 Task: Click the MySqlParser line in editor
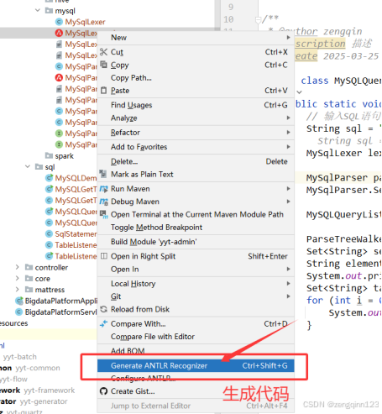[x=343, y=178]
